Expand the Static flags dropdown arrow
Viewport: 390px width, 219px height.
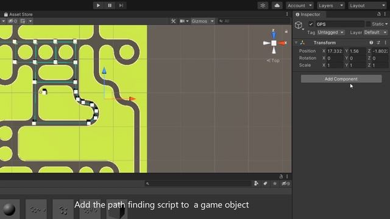[386, 24]
